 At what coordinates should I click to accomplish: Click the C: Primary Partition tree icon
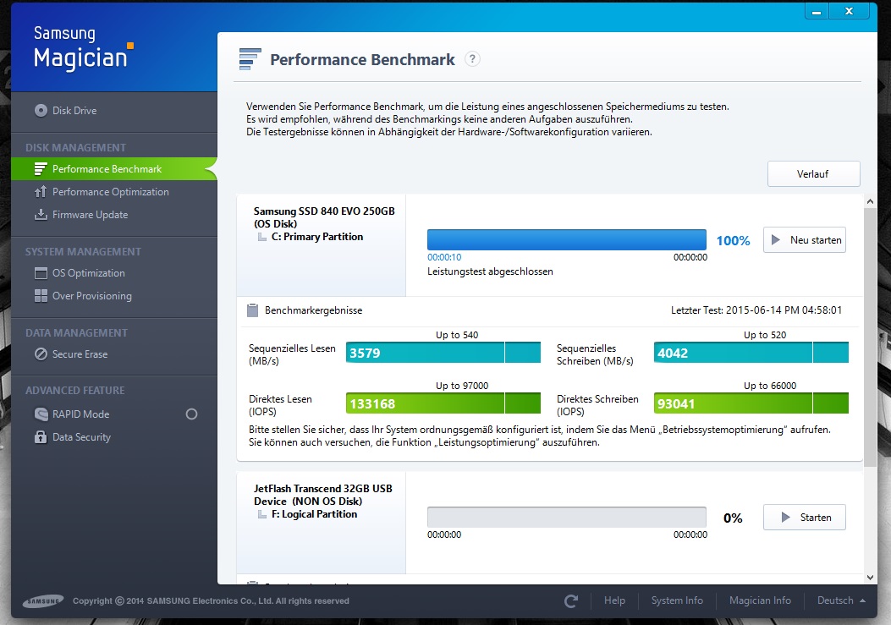click(x=262, y=237)
